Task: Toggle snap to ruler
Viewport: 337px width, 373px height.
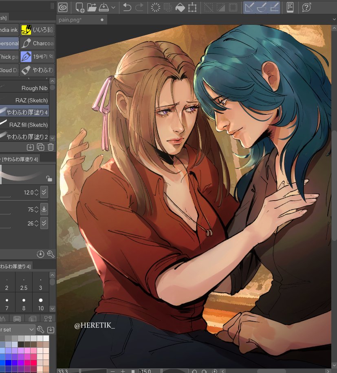Action: point(249,7)
